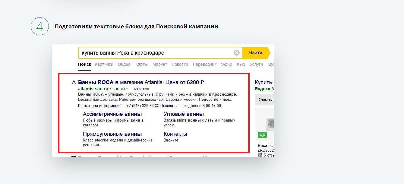Open the Эфир tab
This screenshot has height=184, width=404.
pos(226,64)
